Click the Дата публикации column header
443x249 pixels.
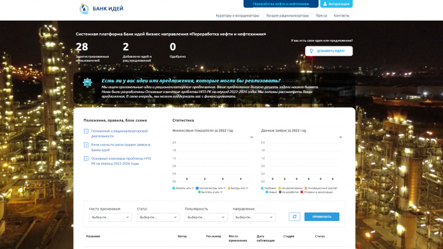pyautogui.click(x=265, y=238)
